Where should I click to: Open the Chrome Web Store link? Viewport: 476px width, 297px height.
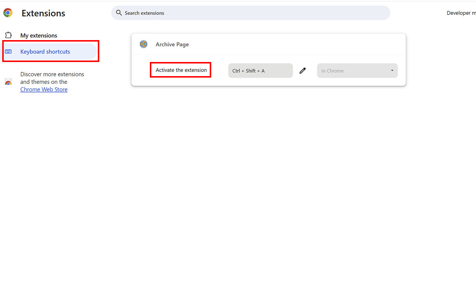44,89
